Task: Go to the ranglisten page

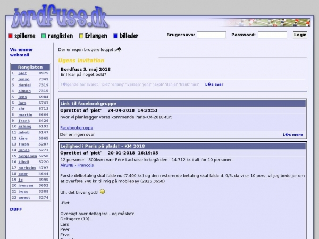Action: [x=60, y=36]
